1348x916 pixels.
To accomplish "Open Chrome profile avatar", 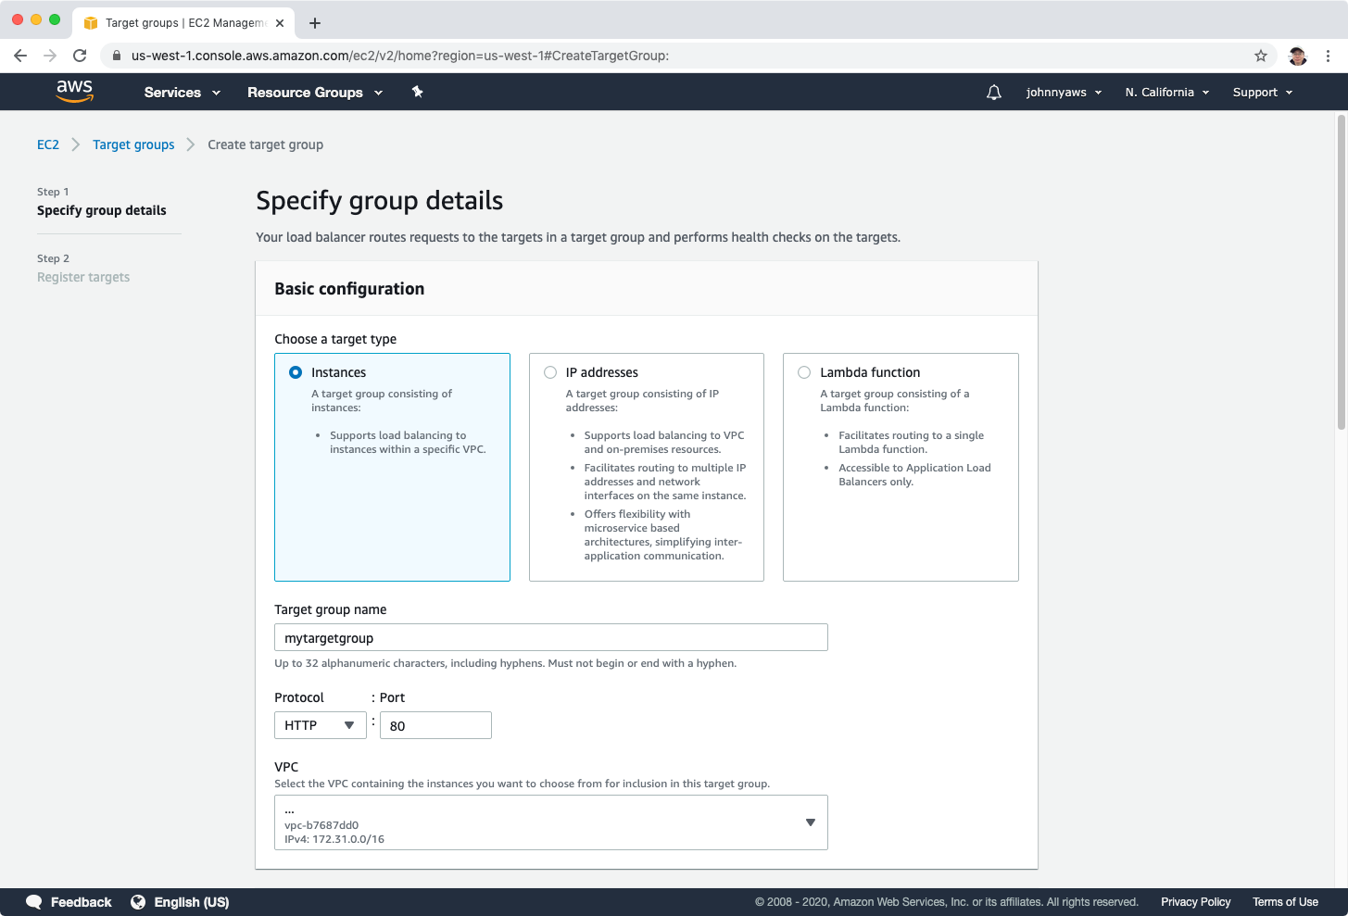I will 1298,56.
